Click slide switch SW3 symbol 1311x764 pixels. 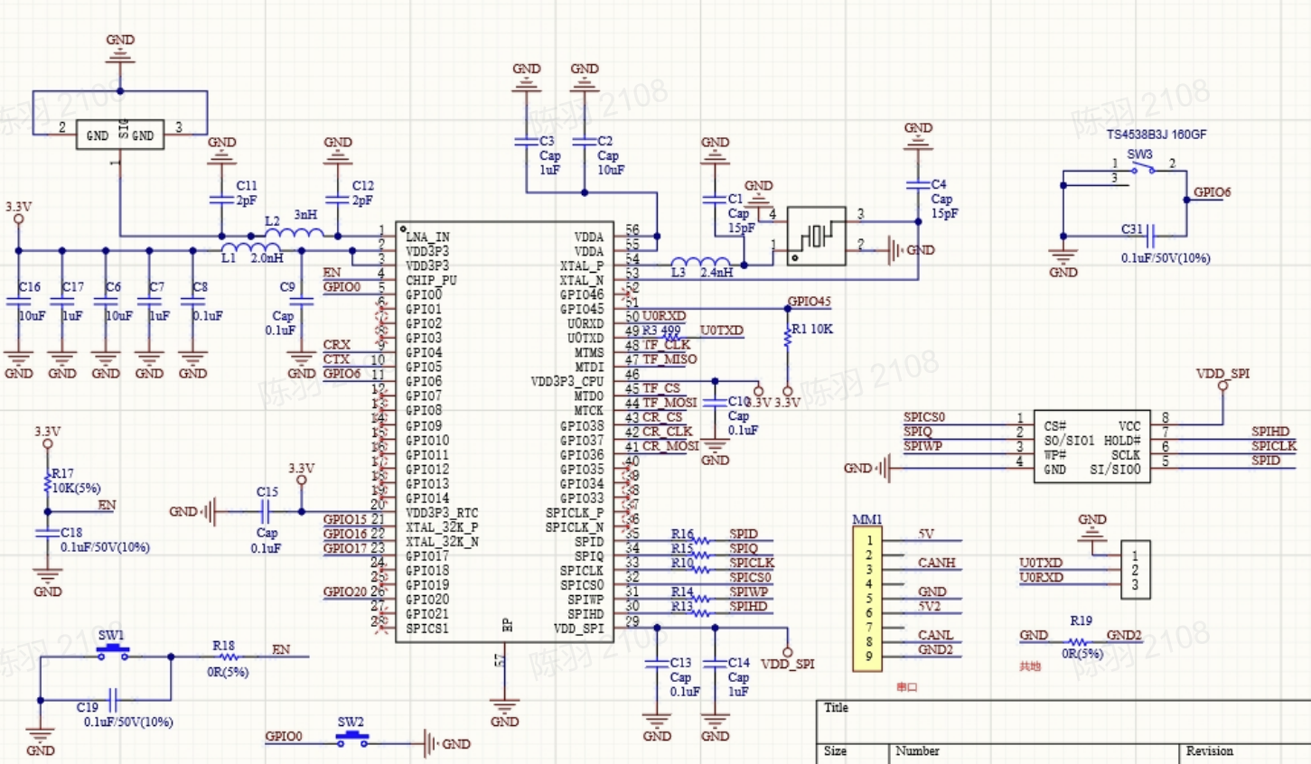pyautogui.click(x=1141, y=169)
